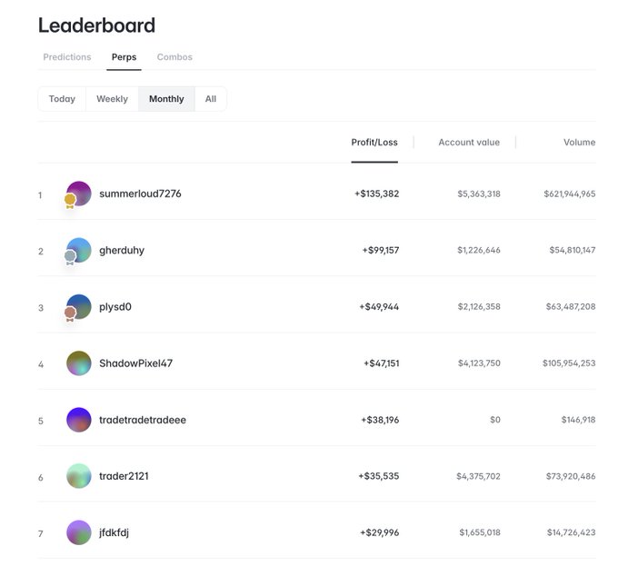Open summerloud7276's profile
Screen dimensions: 618x576
coord(140,194)
